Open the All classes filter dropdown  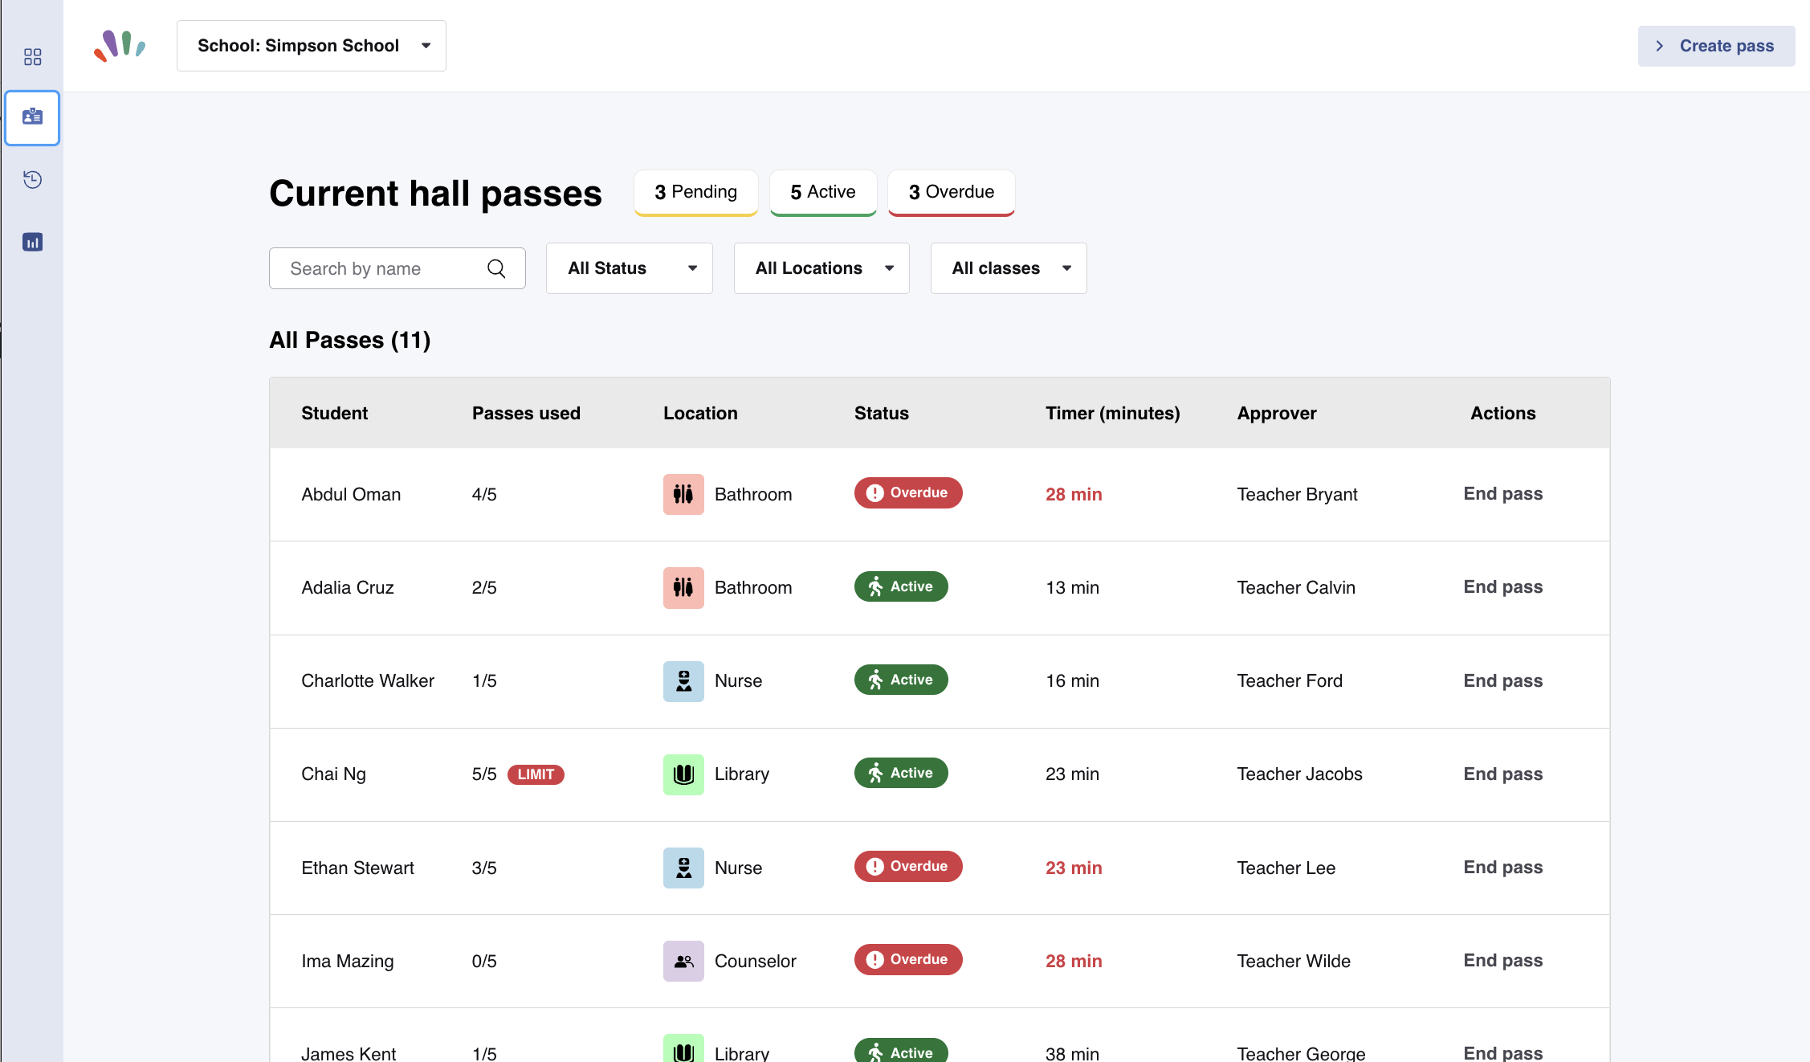click(1009, 268)
